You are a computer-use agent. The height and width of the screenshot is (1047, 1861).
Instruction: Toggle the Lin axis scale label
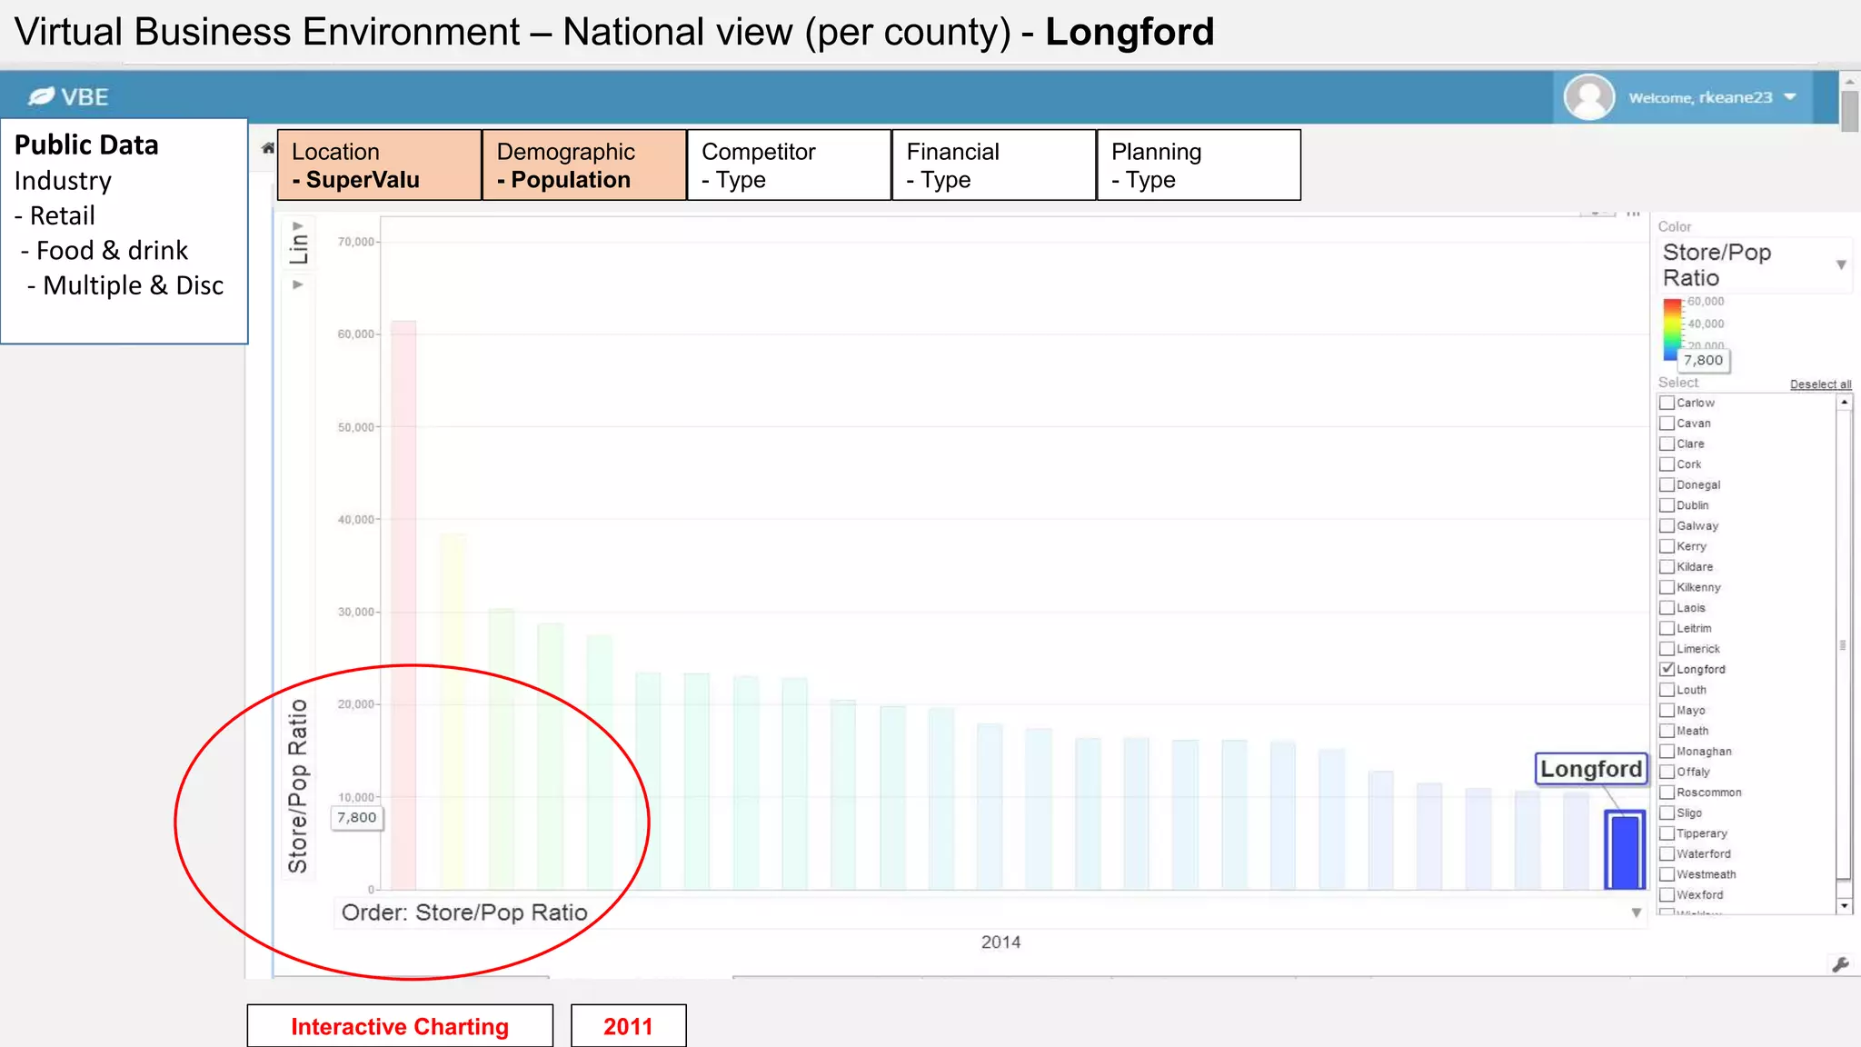click(299, 249)
